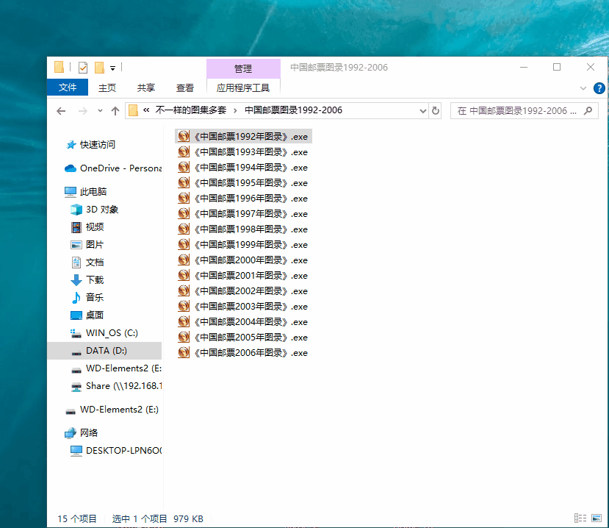Select the 网络 node in the sidebar
The width and height of the screenshot is (609, 528).
click(81, 433)
